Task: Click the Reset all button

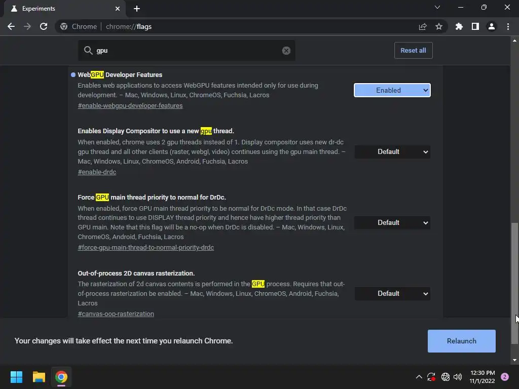Action: pyautogui.click(x=414, y=51)
